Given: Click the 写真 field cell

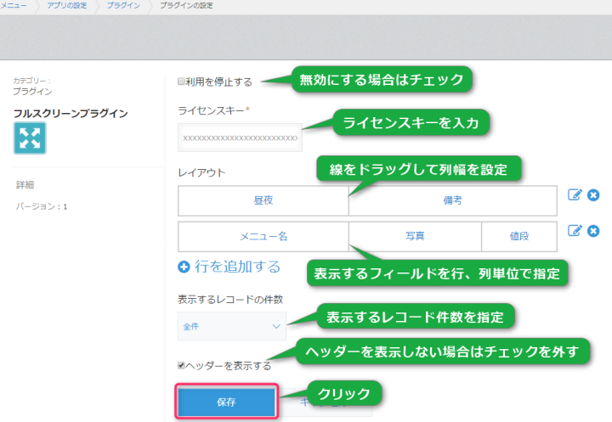Looking at the screenshot, I should point(415,237).
